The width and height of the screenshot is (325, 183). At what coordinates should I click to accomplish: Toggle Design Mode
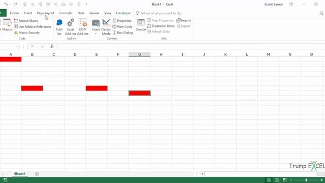(106, 27)
